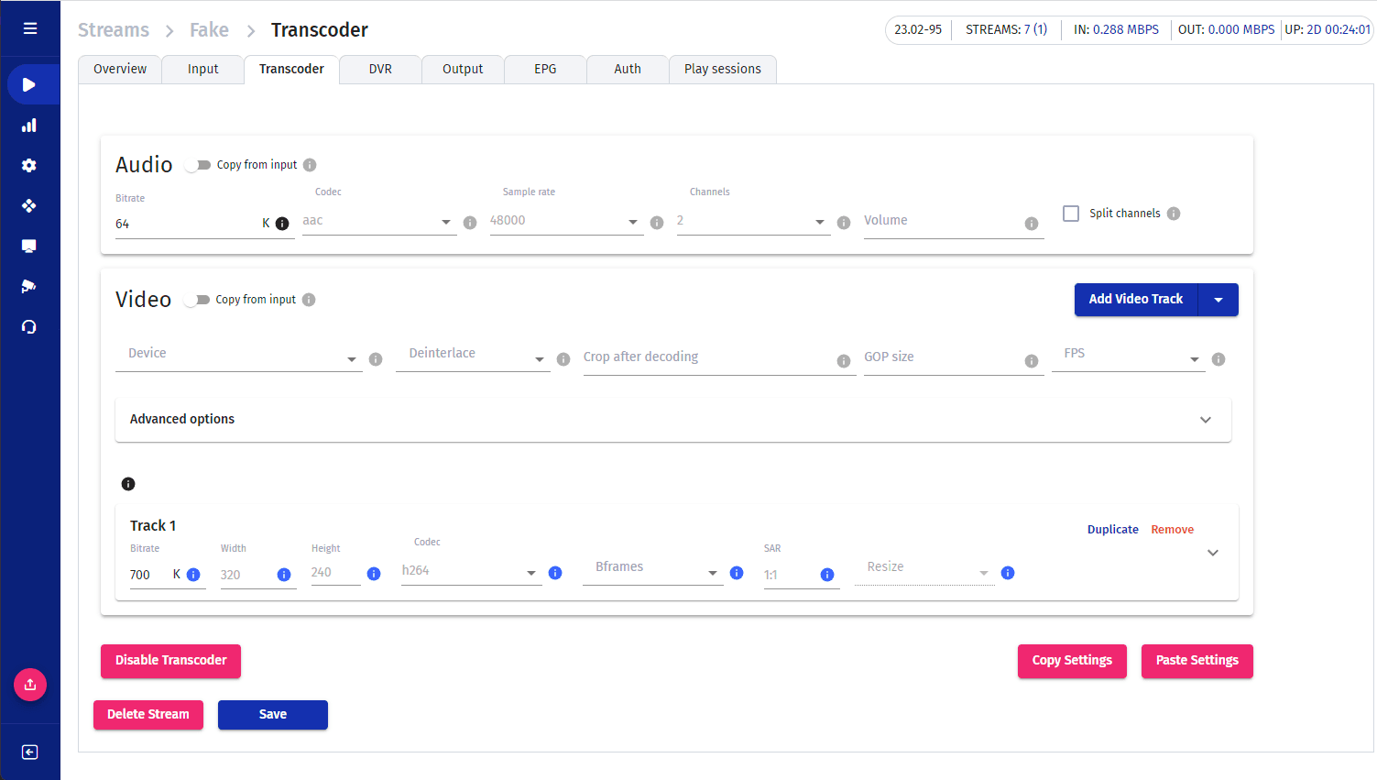Switch to the DVR tab

click(380, 70)
